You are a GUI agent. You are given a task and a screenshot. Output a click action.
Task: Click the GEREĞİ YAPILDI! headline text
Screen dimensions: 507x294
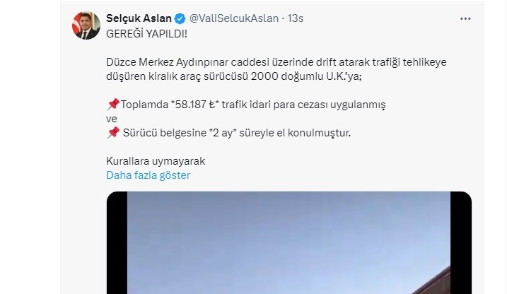click(146, 34)
